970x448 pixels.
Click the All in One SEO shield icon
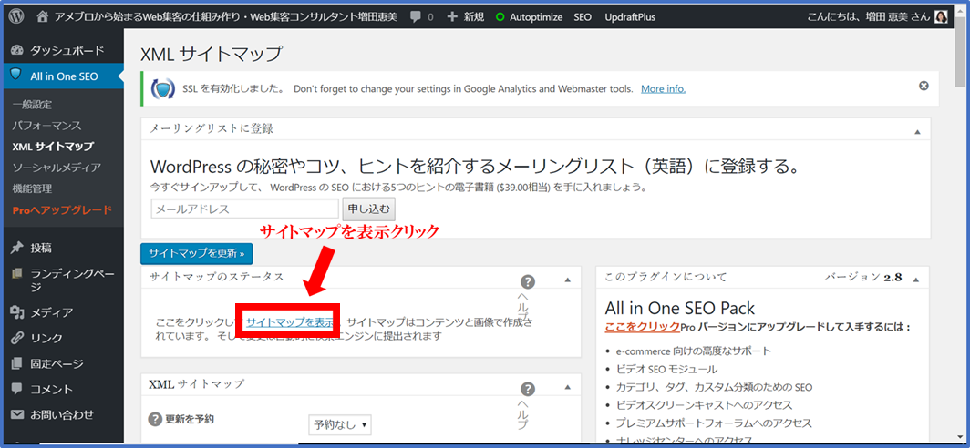tap(16, 76)
